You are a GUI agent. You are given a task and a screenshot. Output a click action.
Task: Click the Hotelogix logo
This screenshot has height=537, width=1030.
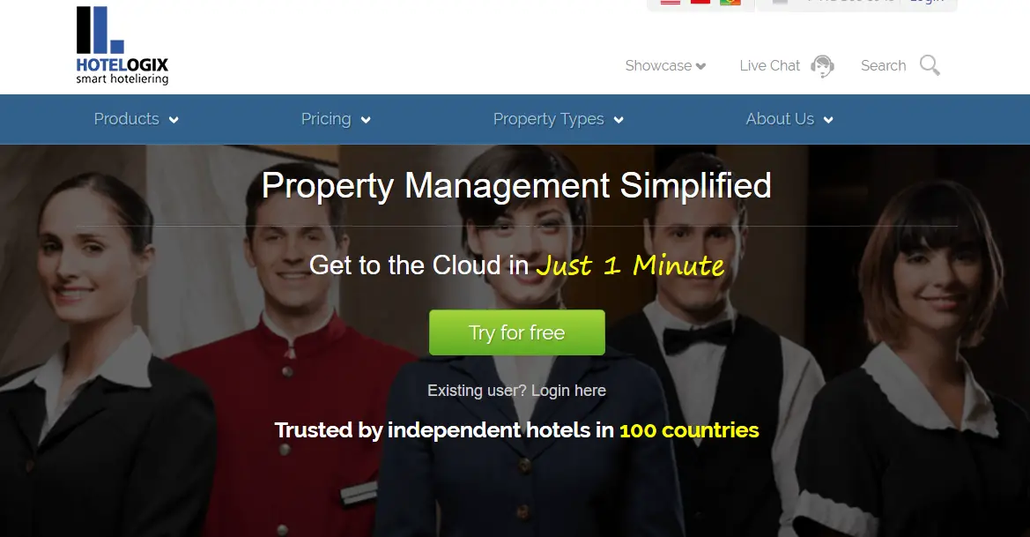point(122,45)
